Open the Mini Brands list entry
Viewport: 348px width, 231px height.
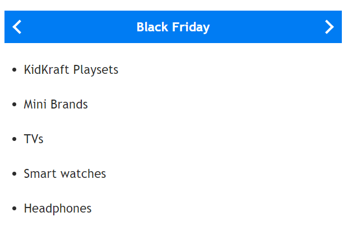[55, 105]
